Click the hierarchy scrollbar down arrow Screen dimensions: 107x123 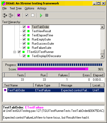[x=102, y=56]
